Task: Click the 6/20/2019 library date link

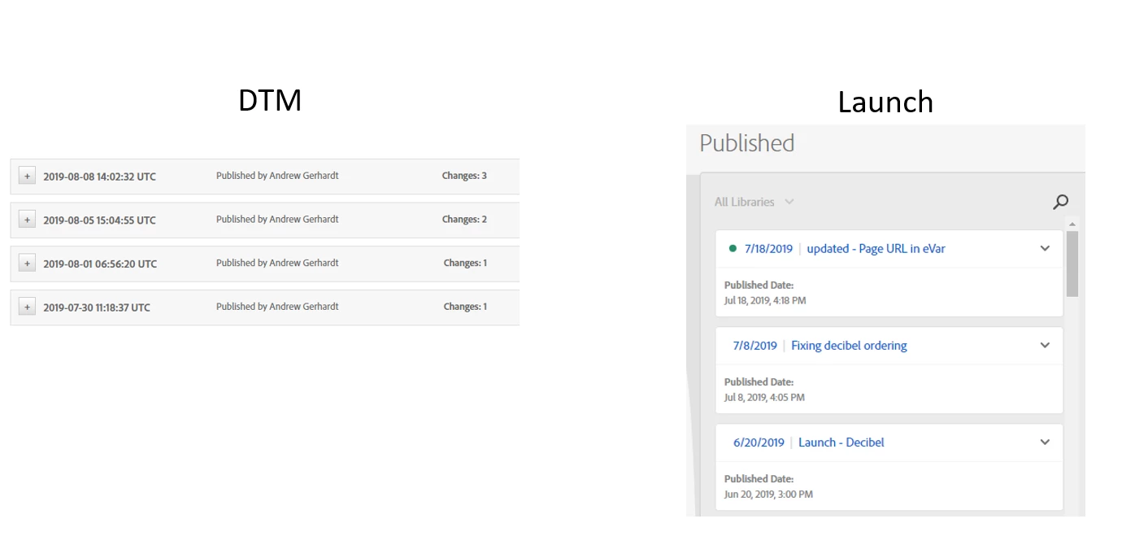Action: [759, 443]
